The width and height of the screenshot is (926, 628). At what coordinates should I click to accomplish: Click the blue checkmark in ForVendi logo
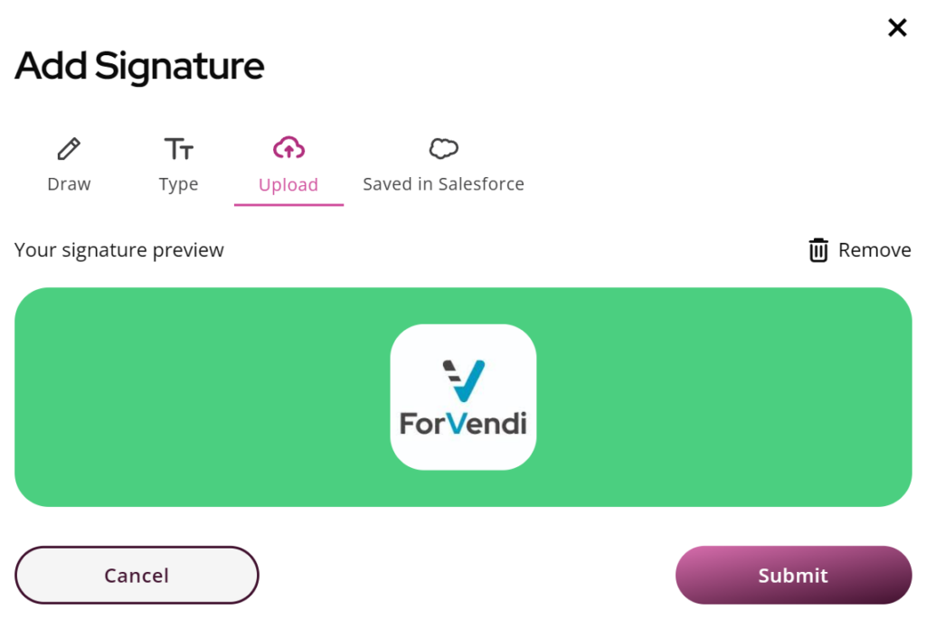pos(468,380)
